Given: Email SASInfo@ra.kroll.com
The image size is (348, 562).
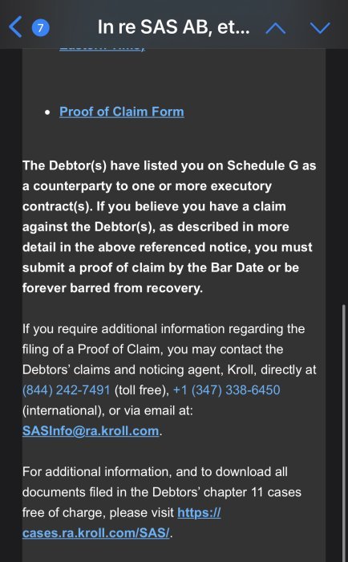Looking at the screenshot, I should click(x=91, y=430).
